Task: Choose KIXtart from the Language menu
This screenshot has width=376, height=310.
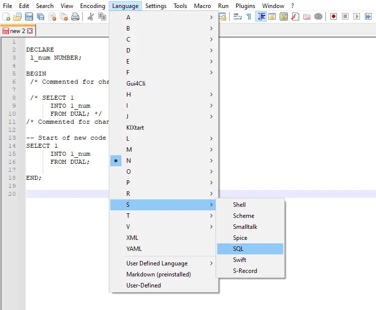Action: [x=163, y=127]
